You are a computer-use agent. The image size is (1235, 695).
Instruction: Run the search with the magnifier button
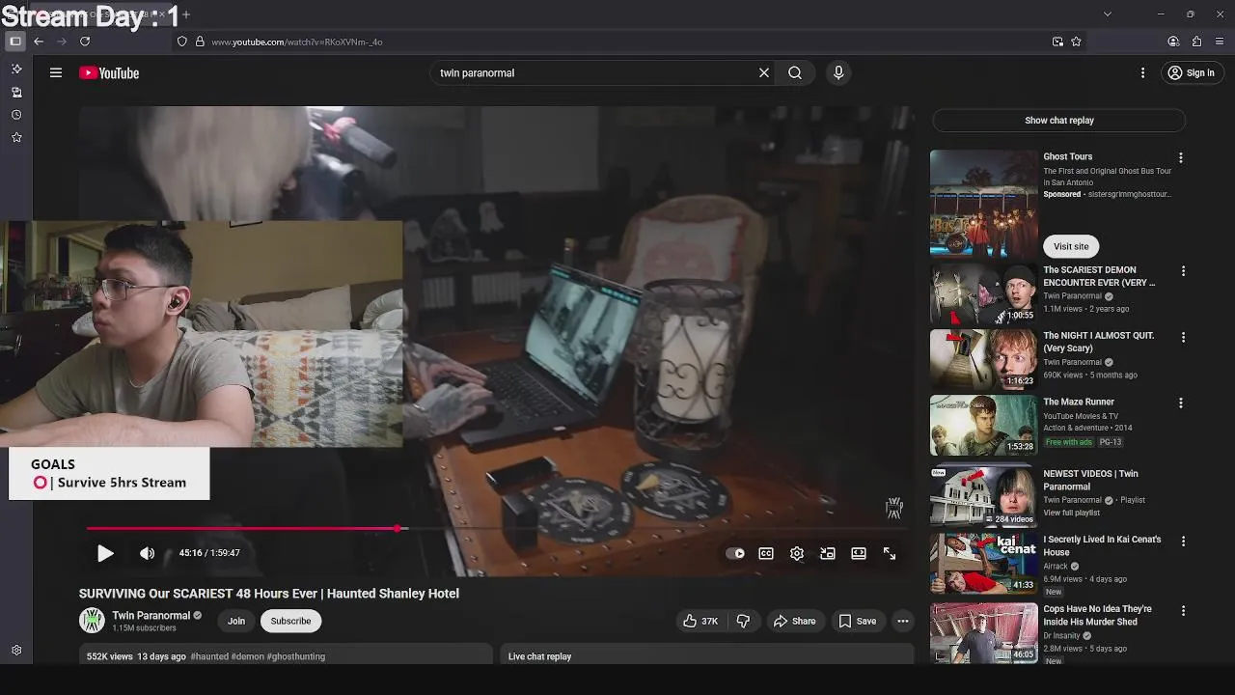(795, 72)
